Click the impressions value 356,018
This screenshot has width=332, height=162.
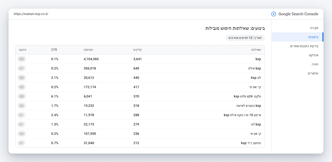(90, 68)
